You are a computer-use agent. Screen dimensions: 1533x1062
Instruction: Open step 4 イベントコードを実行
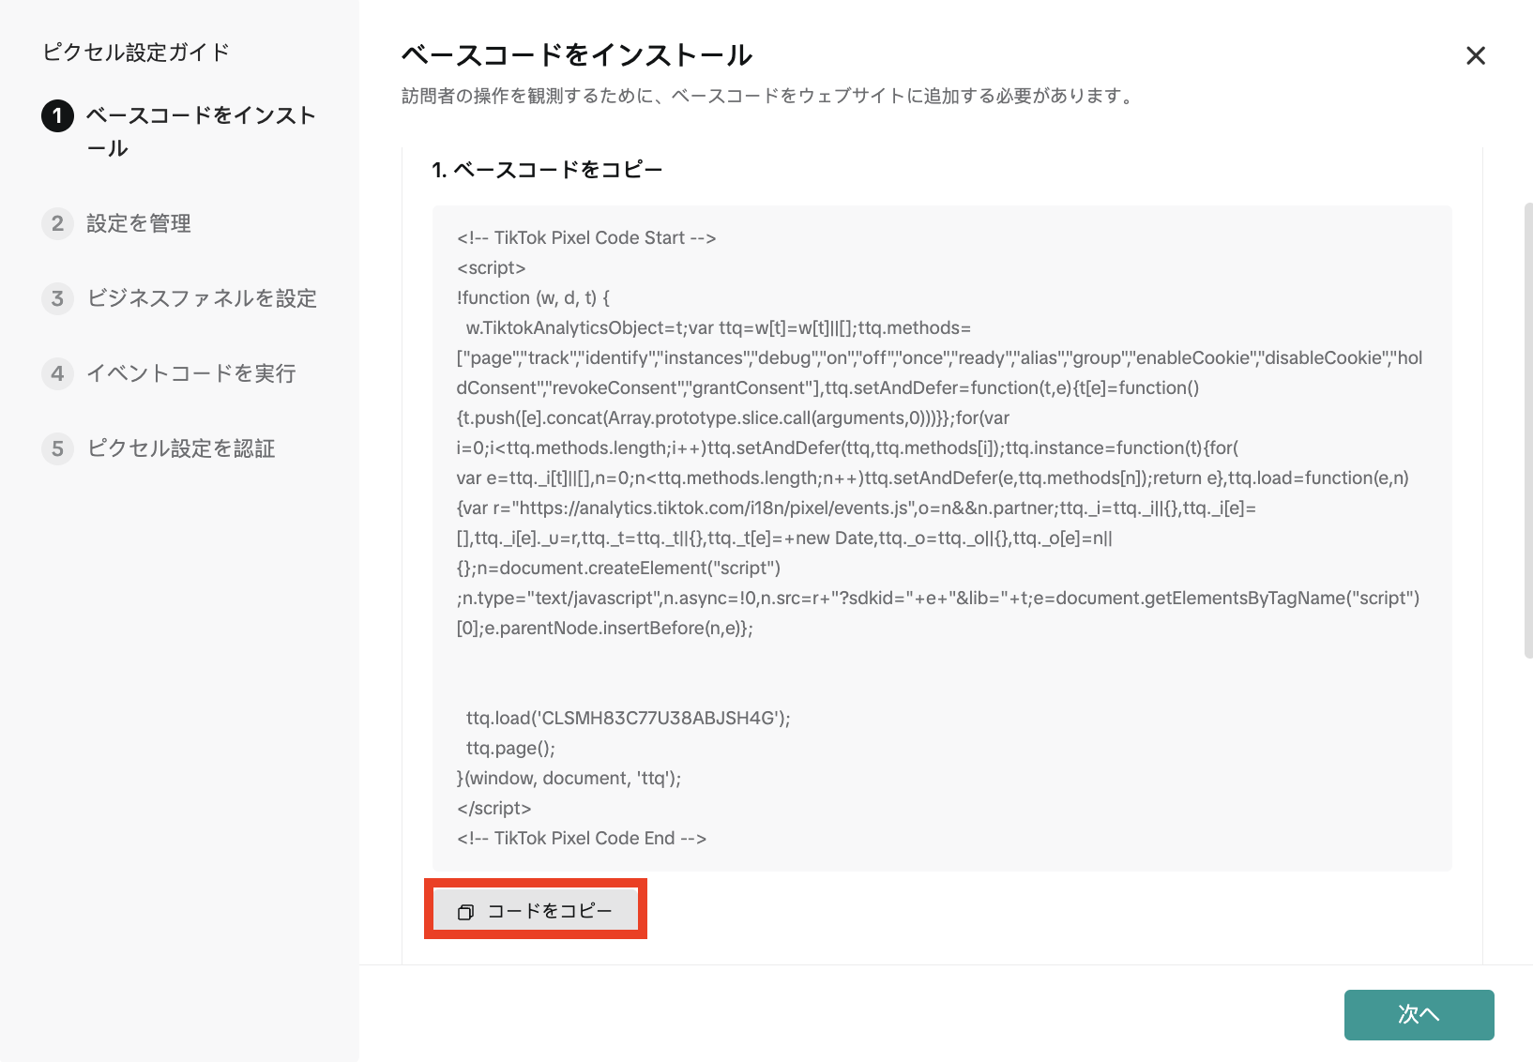click(x=169, y=373)
